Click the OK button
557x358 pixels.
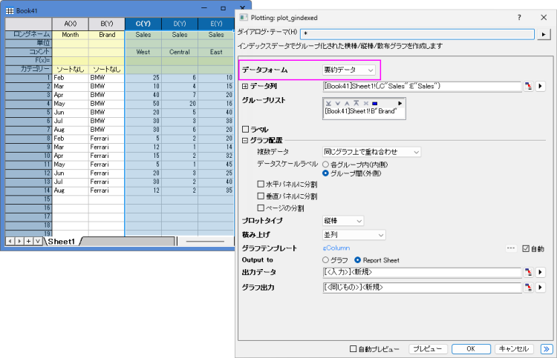pos(471,349)
